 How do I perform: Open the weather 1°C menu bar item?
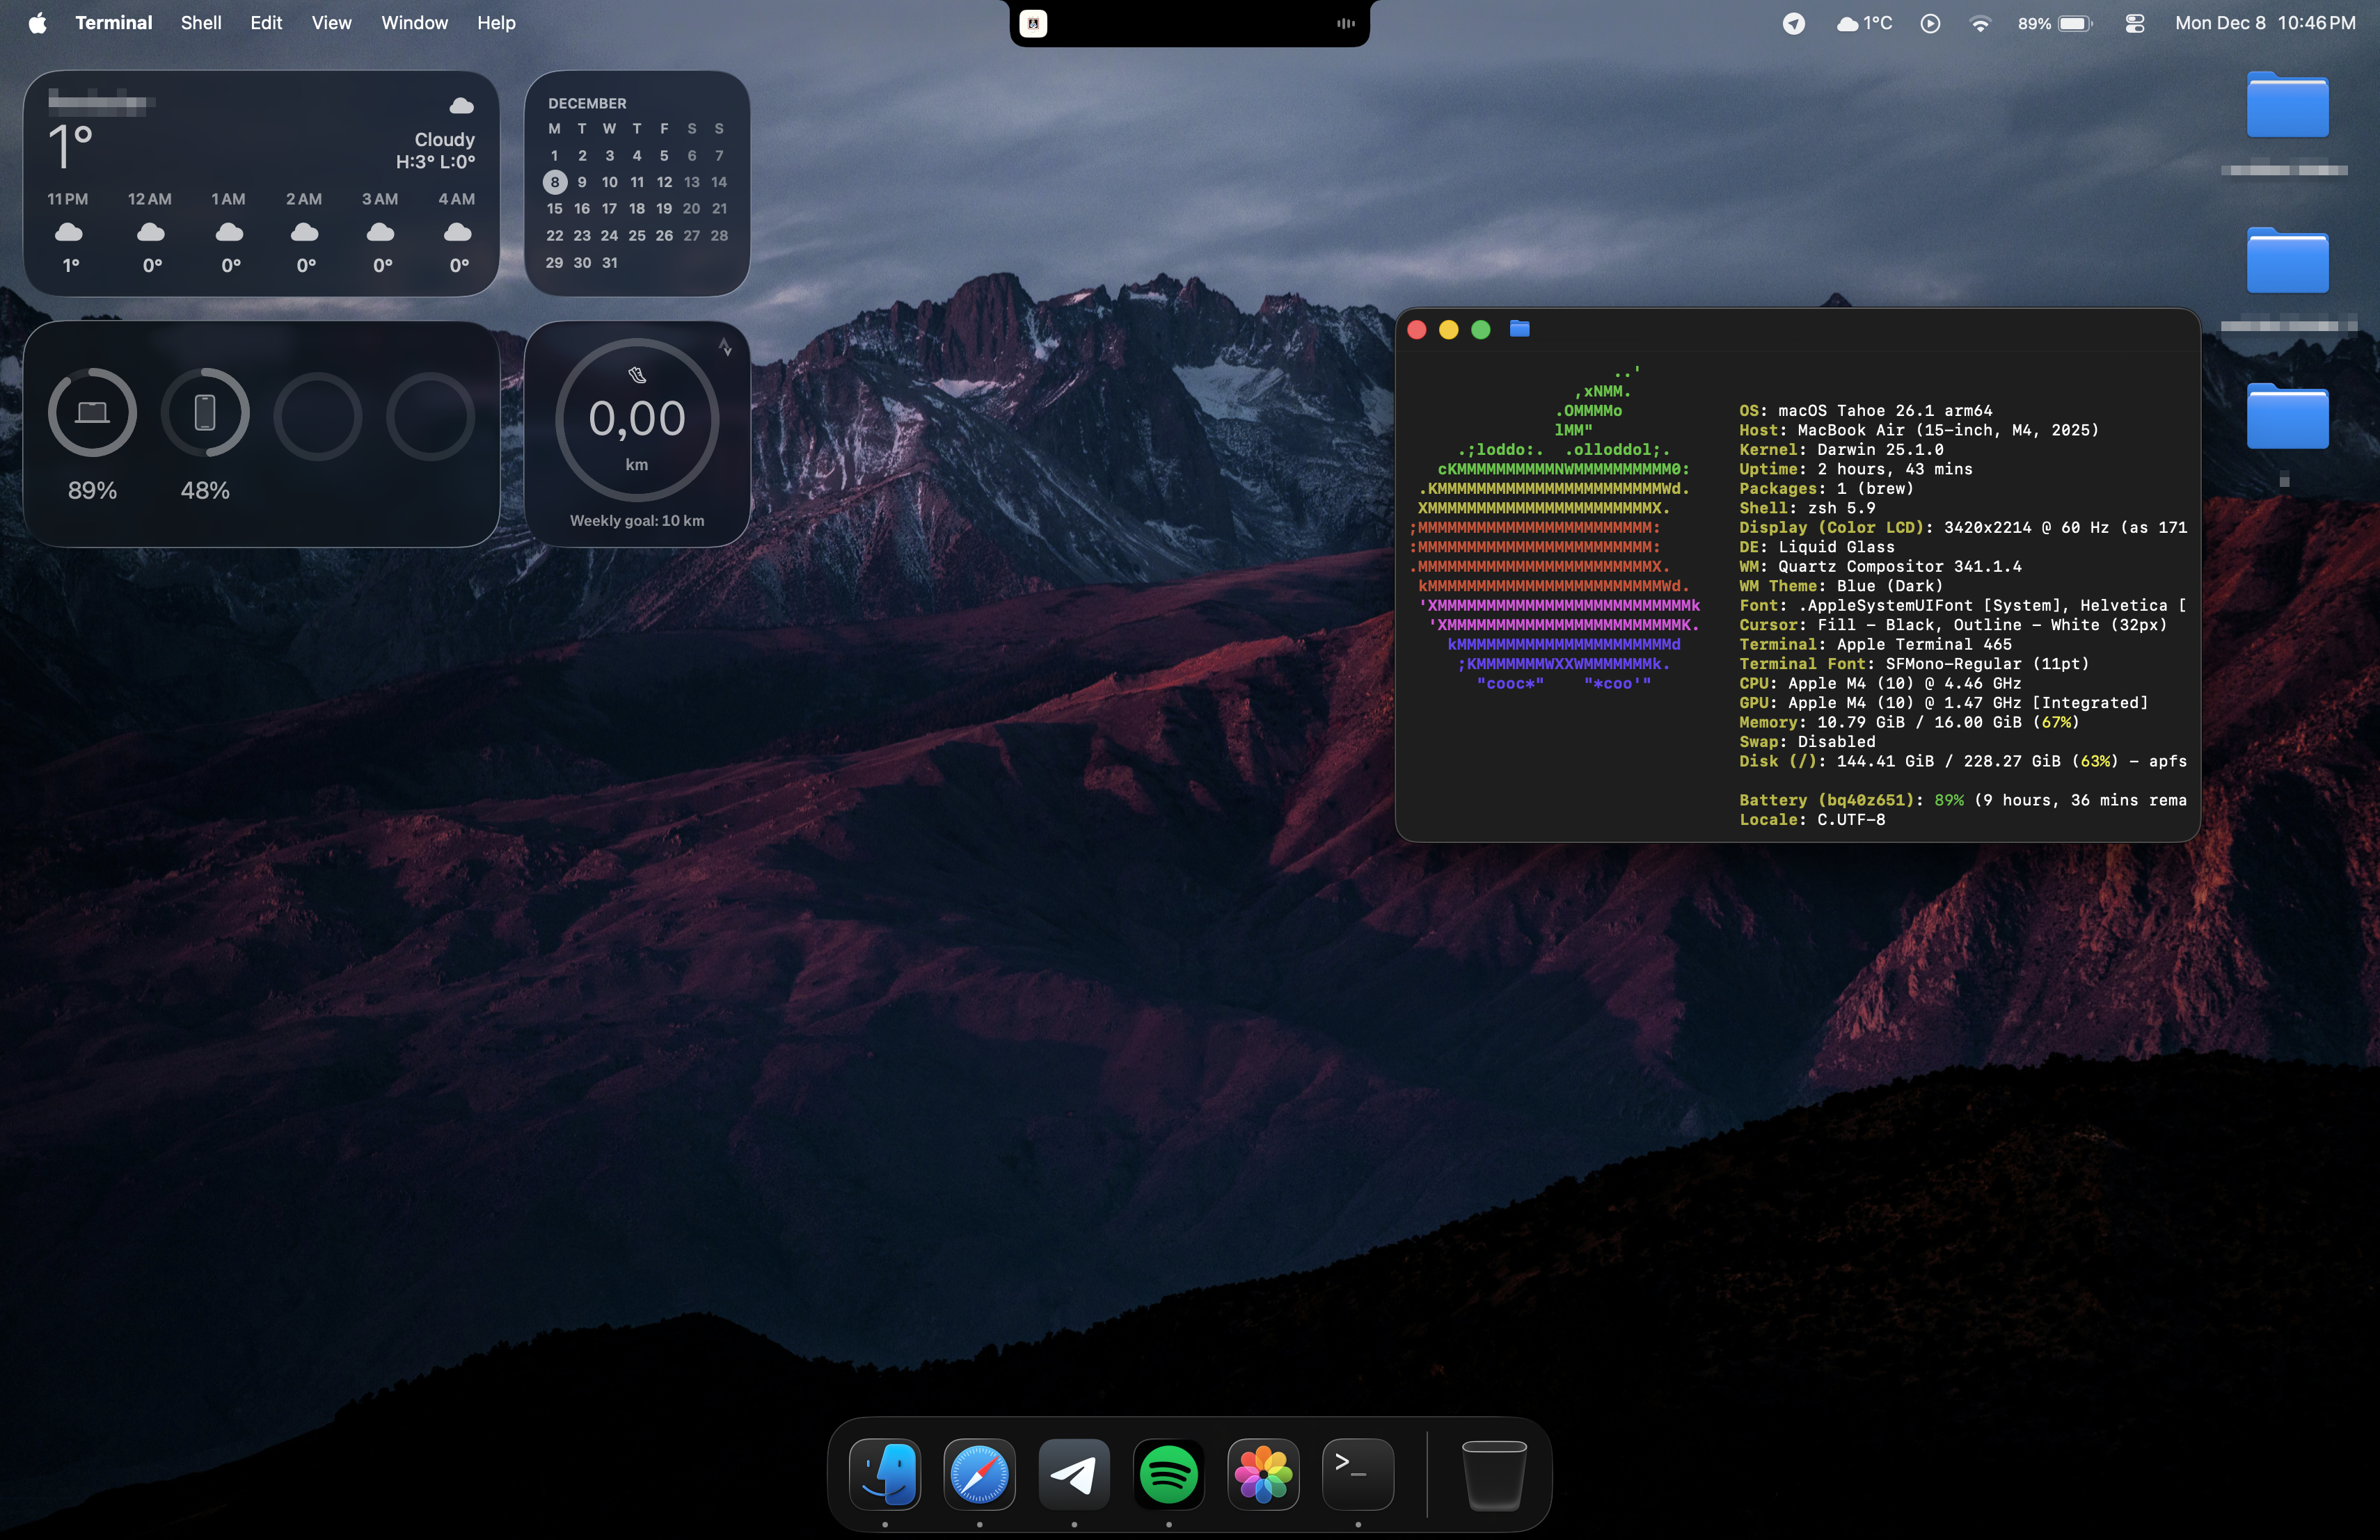[x=1864, y=23]
